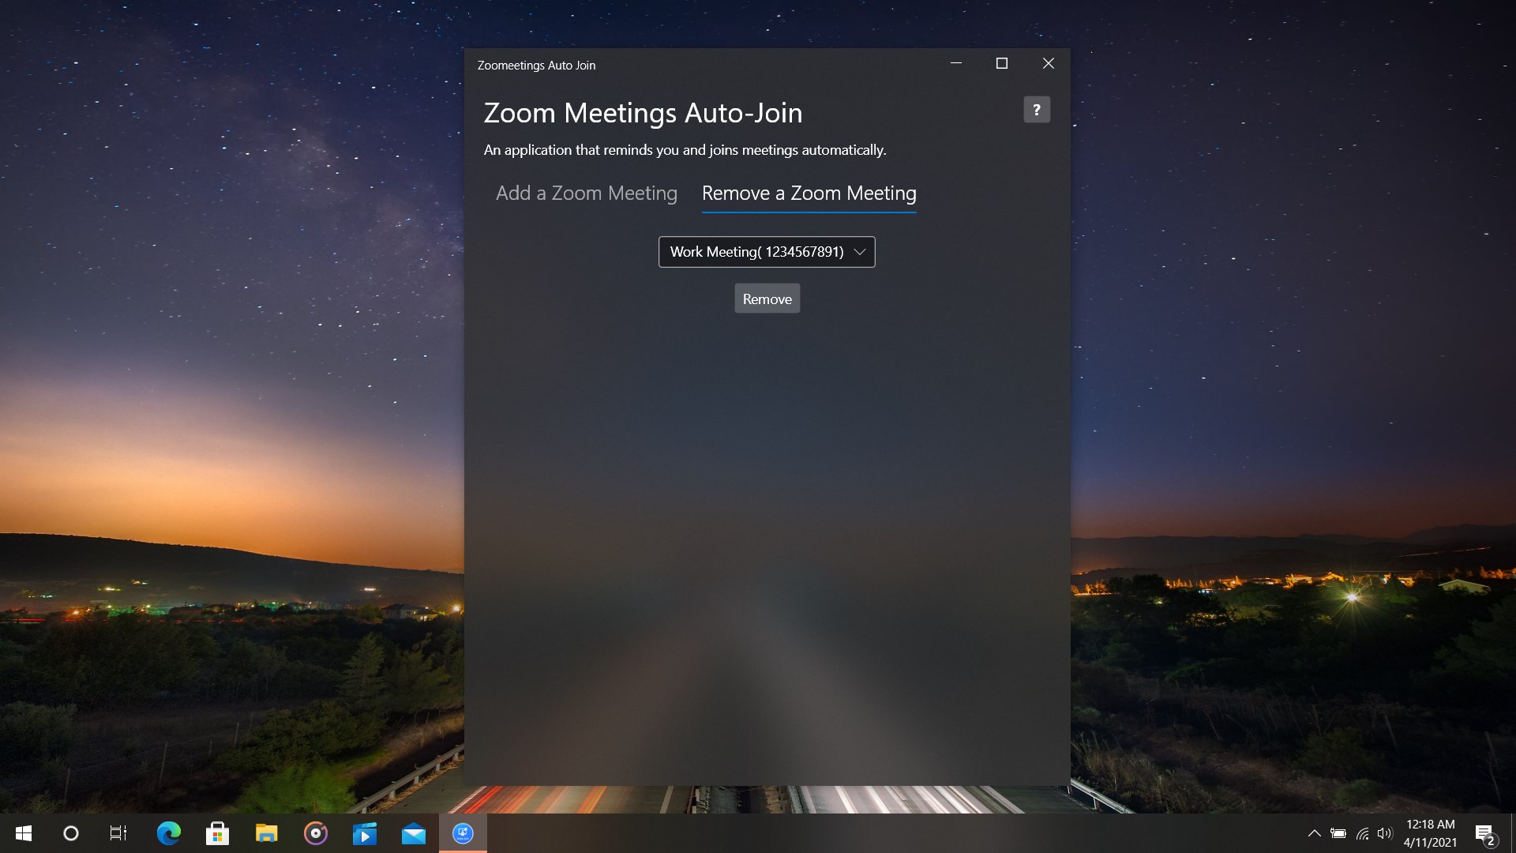Open the volume control slider
1516x853 pixels.
pos(1387,833)
